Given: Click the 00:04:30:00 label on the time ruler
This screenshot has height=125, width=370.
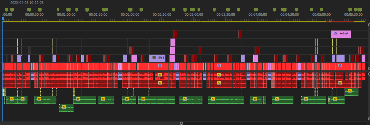Looking at the screenshot, I should click(x=289, y=14).
